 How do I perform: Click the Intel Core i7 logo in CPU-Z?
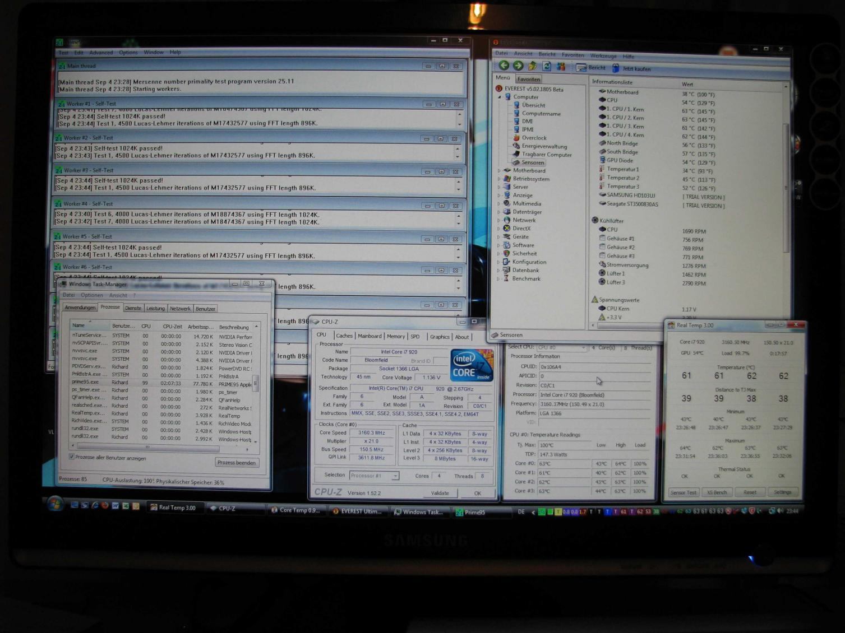[472, 365]
